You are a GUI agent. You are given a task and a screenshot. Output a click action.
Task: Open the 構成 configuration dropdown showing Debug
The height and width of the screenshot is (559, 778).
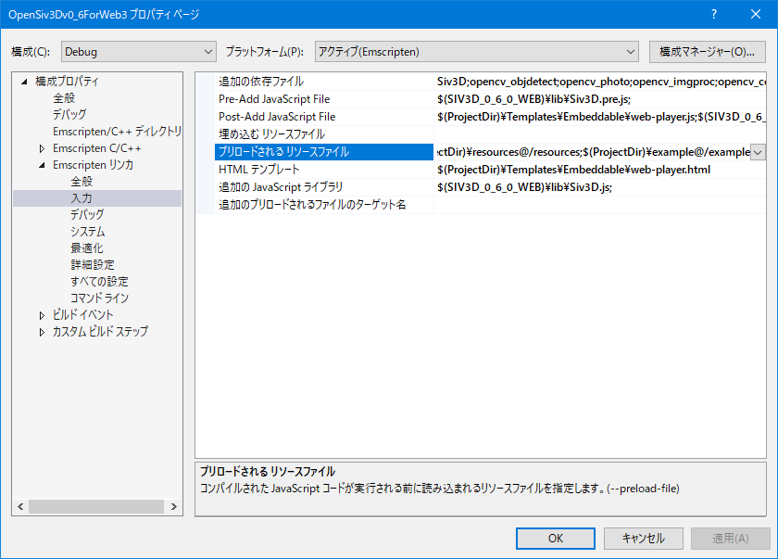(x=138, y=52)
